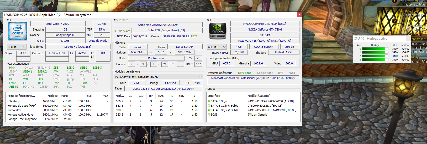Click the CR 2T field

tap(198, 58)
